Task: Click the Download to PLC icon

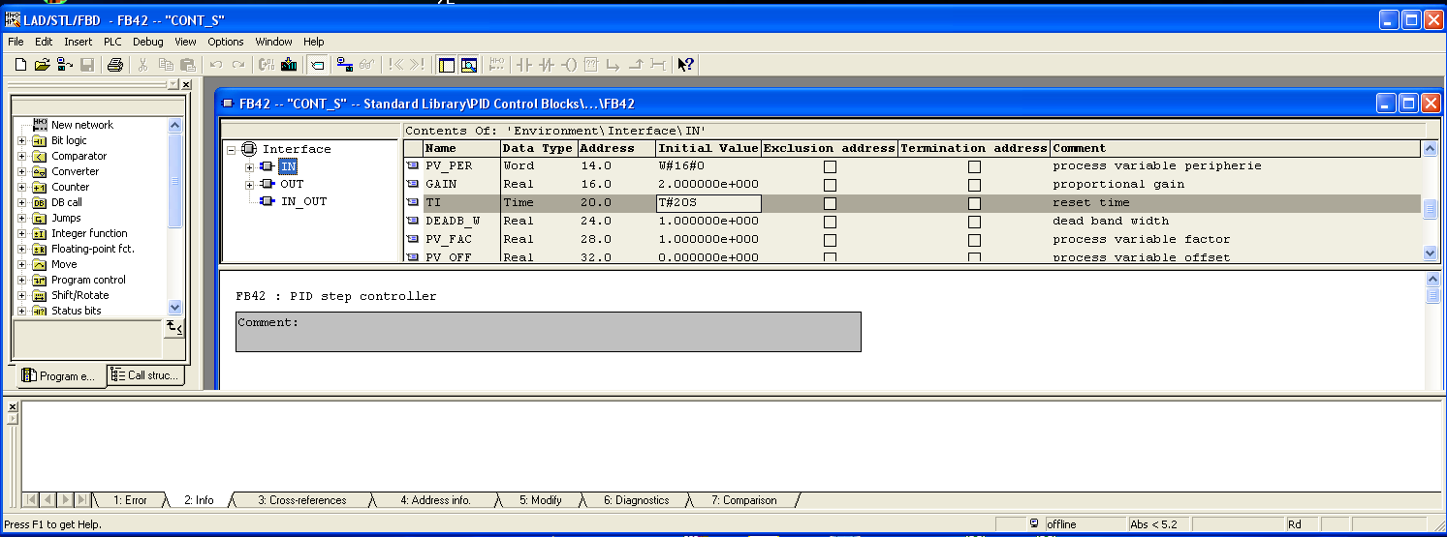Action: tap(289, 65)
